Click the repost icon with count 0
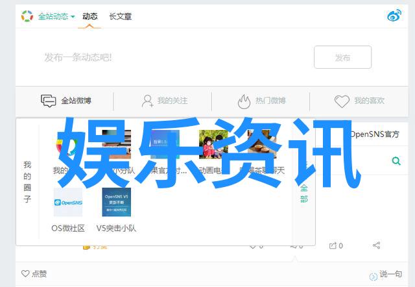This screenshot has height=287, width=415. pos(333,245)
